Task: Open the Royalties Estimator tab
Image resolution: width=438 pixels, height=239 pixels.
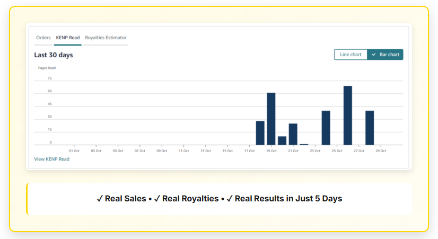Action: tap(106, 38)
